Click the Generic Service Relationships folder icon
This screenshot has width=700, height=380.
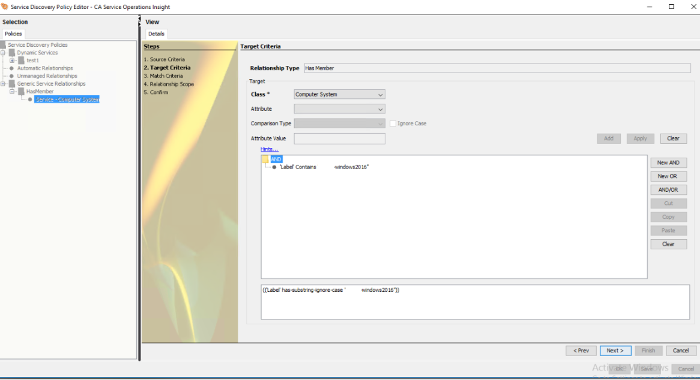(12, 84)
